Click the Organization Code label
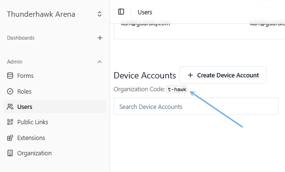Viewport: 285px width, 172px height. point(139,89)
